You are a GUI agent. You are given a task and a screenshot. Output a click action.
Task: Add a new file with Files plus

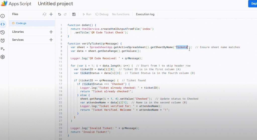[x=51, y=14]
